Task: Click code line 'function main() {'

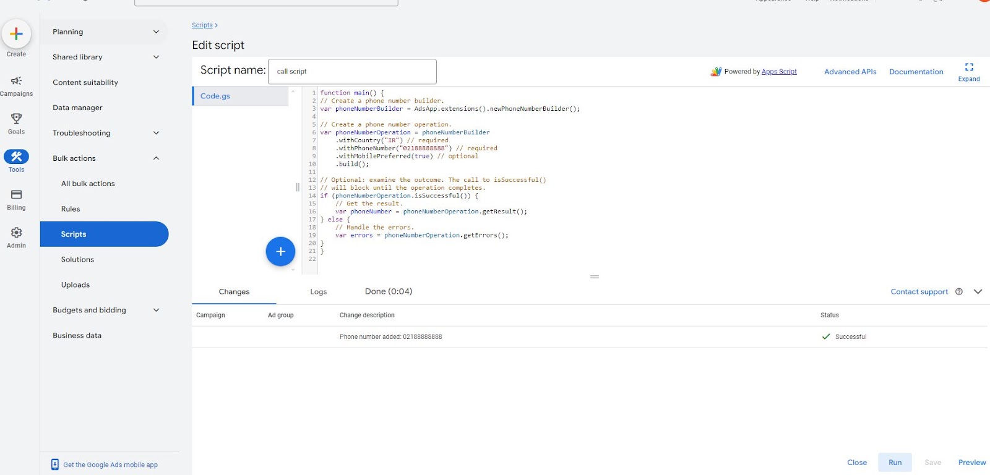Action: [352, 93]
